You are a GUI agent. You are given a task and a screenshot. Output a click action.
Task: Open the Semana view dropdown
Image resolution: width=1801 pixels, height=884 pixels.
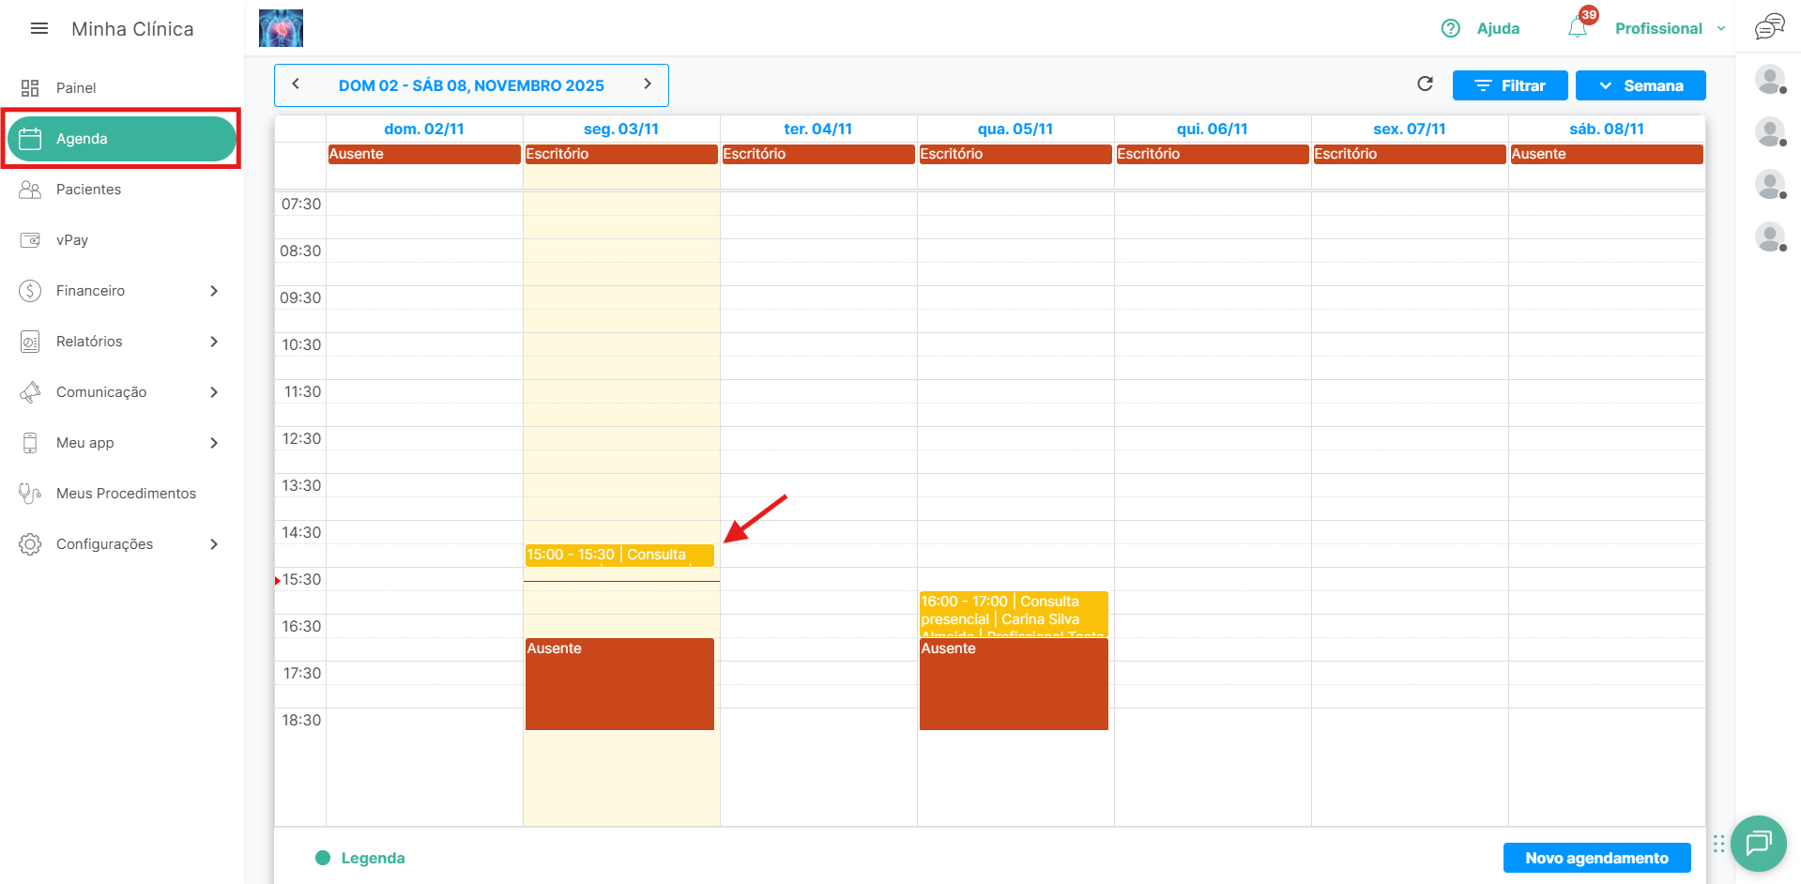(x=1640, y=85)
